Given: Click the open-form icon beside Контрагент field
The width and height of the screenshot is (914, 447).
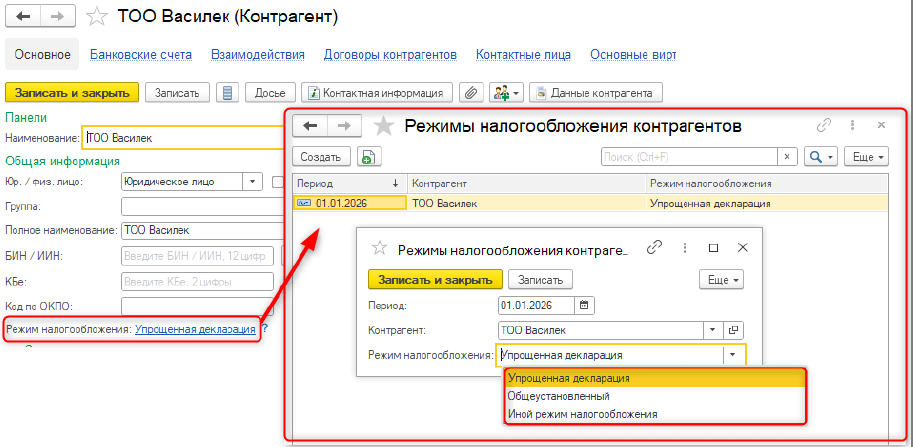Looking at the screenshot, I should point(734,330).
